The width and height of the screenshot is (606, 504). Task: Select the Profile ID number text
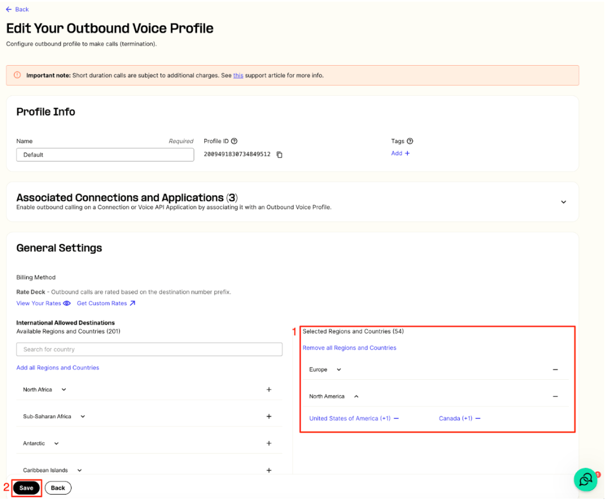[237, 154]
